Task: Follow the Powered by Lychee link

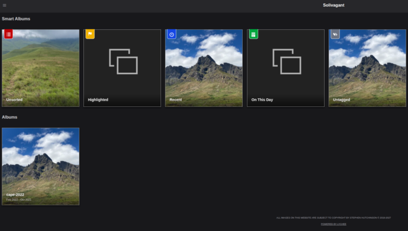Action: (334, 224)
